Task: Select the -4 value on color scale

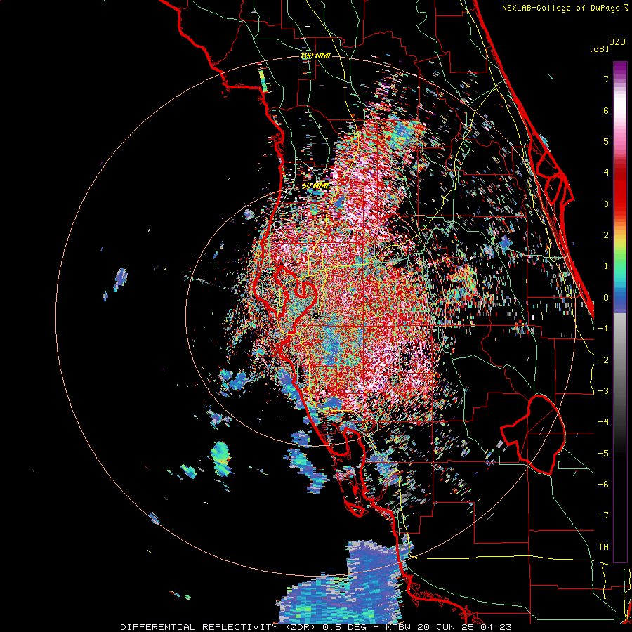Action: point(603,422)
